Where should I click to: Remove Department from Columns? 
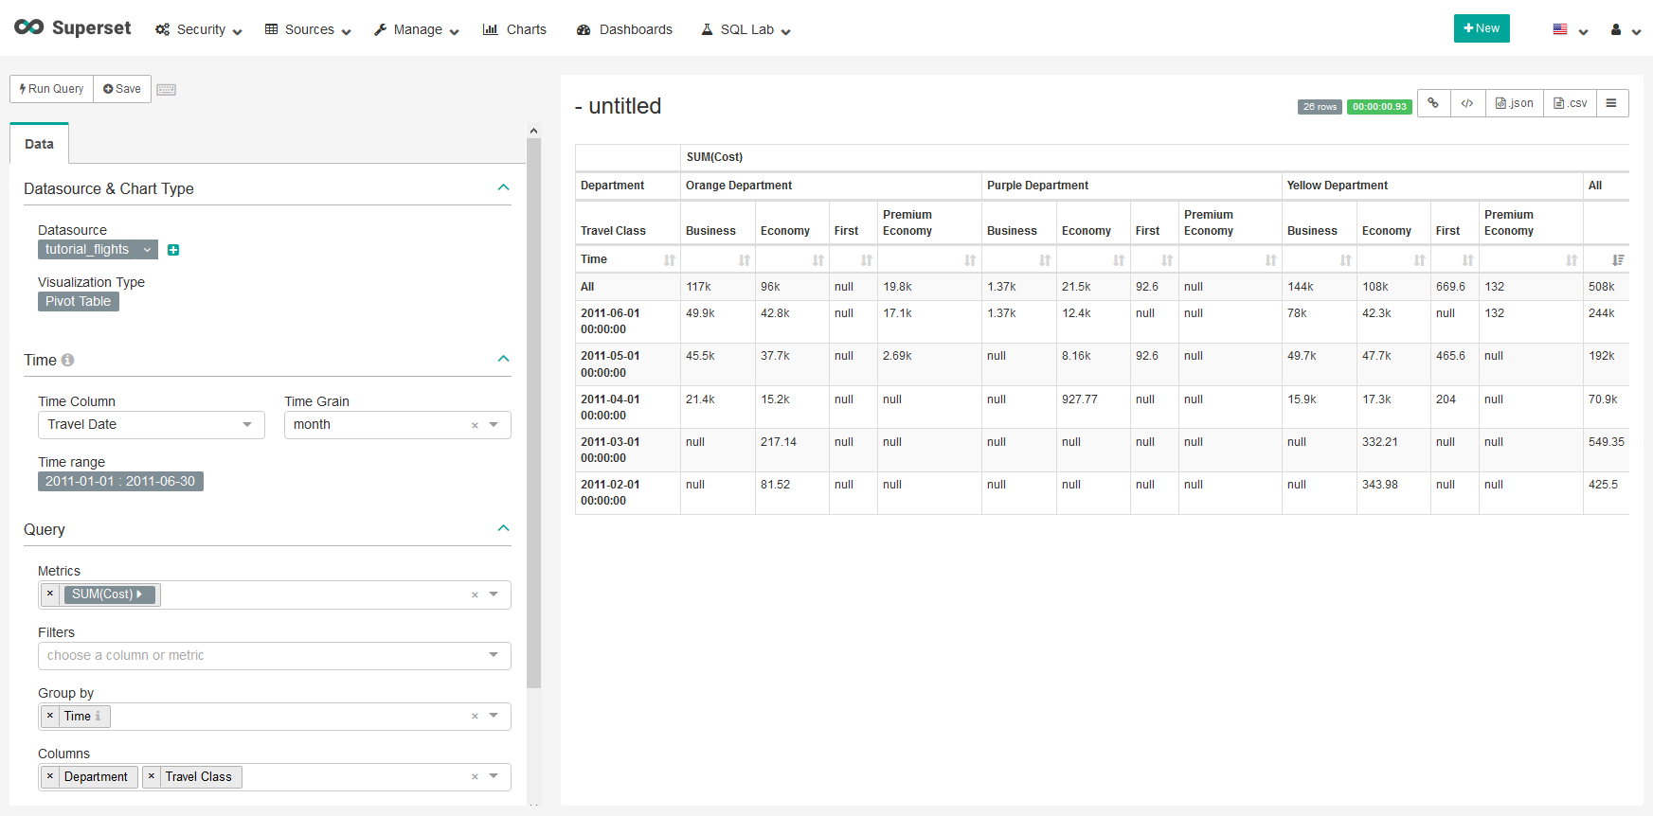50,777
